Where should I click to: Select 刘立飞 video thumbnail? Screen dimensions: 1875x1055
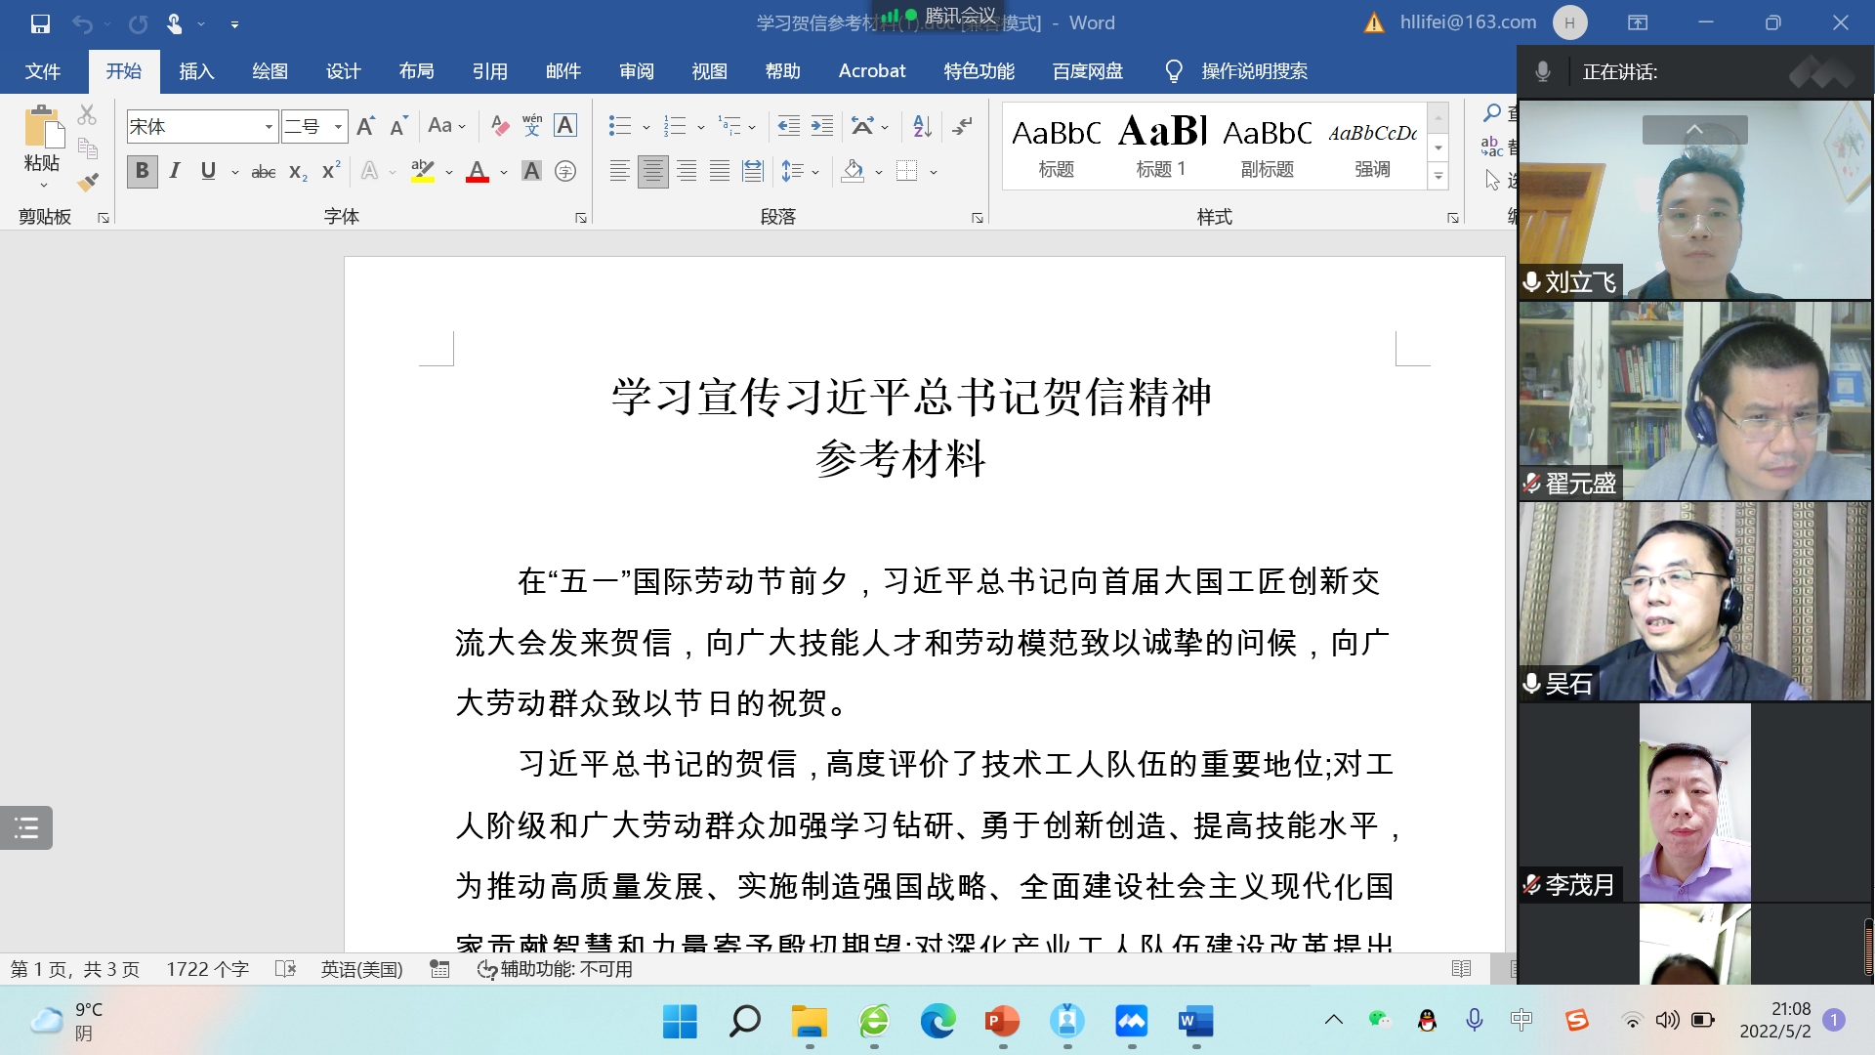tap(1694, 199)
